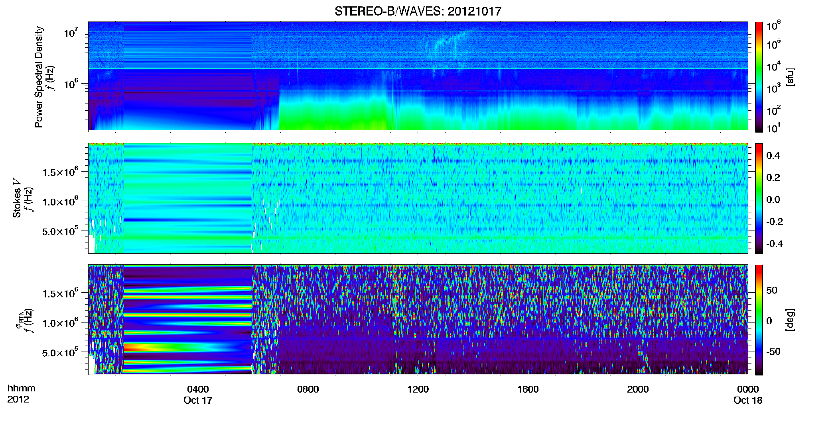836x430 pixels.
Task: Click the hhmm time format label
Action: pyautogui.click(x=22, y=388)
